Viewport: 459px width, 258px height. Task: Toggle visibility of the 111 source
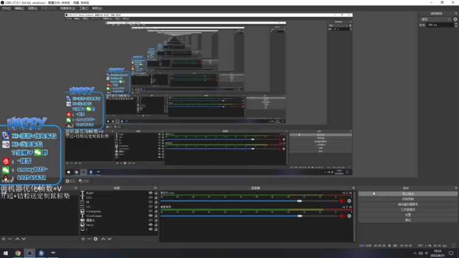150,206
